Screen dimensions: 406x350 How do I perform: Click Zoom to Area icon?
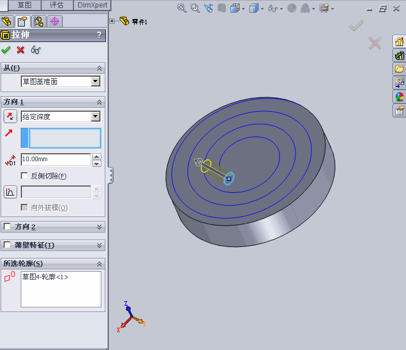point(195,8)
